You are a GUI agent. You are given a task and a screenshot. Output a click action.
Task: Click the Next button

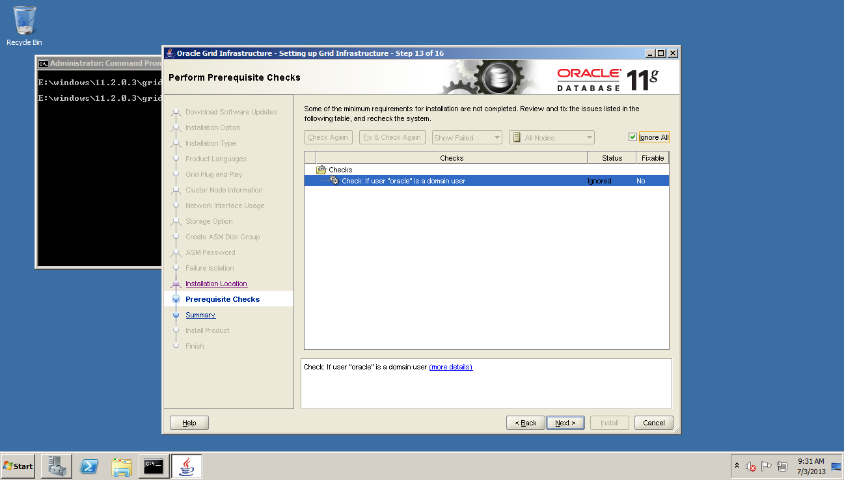(565, 423)
